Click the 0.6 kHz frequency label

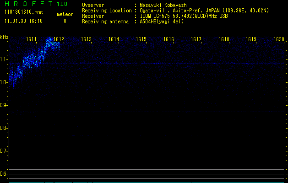[x=4, y=174]
